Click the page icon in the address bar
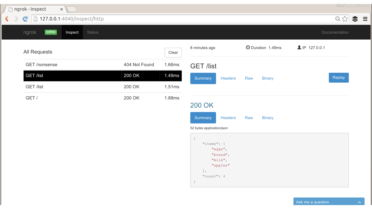372x209 pixels. click(36, 19)
